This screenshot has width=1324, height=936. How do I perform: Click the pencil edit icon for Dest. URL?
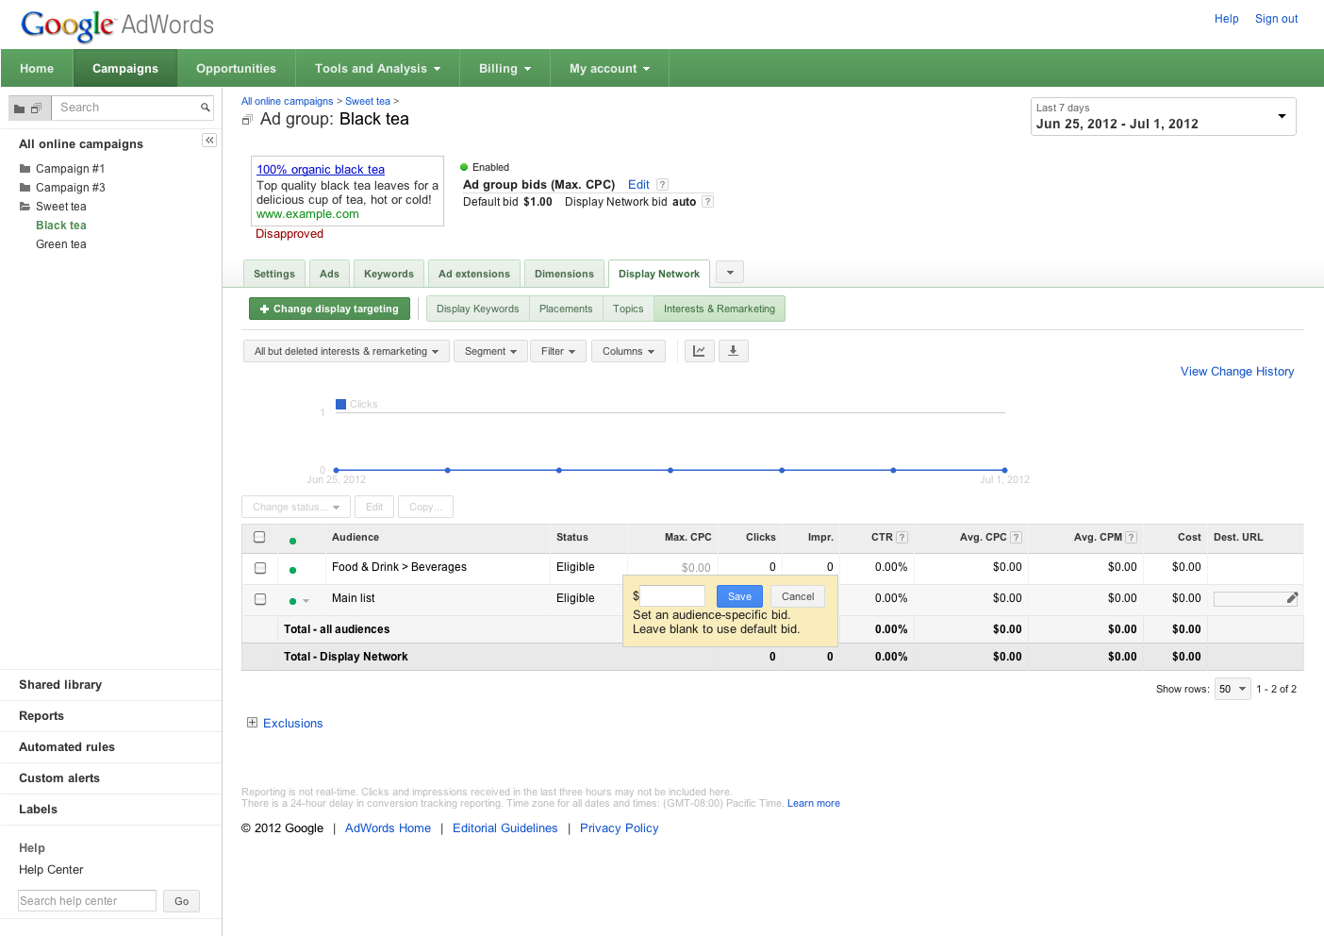pyautogui.click(x=1292, y=598)
